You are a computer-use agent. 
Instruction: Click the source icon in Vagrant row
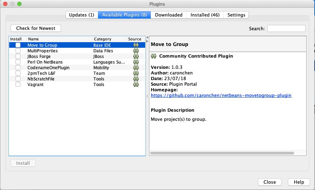(136, 84)
